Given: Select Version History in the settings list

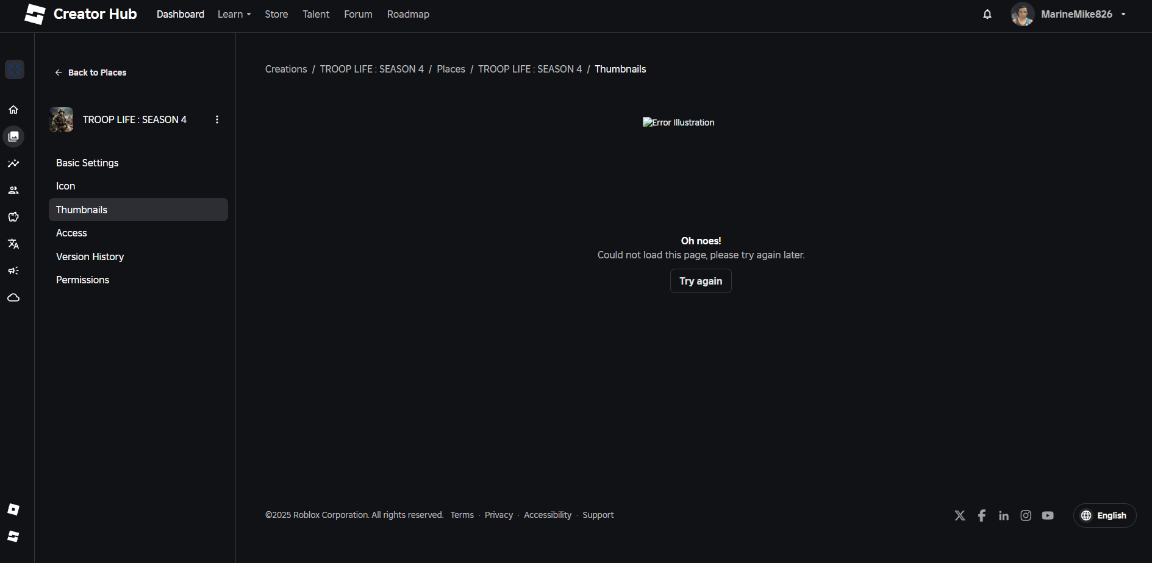Looking at the screenshot, I should tap(90, 257).
